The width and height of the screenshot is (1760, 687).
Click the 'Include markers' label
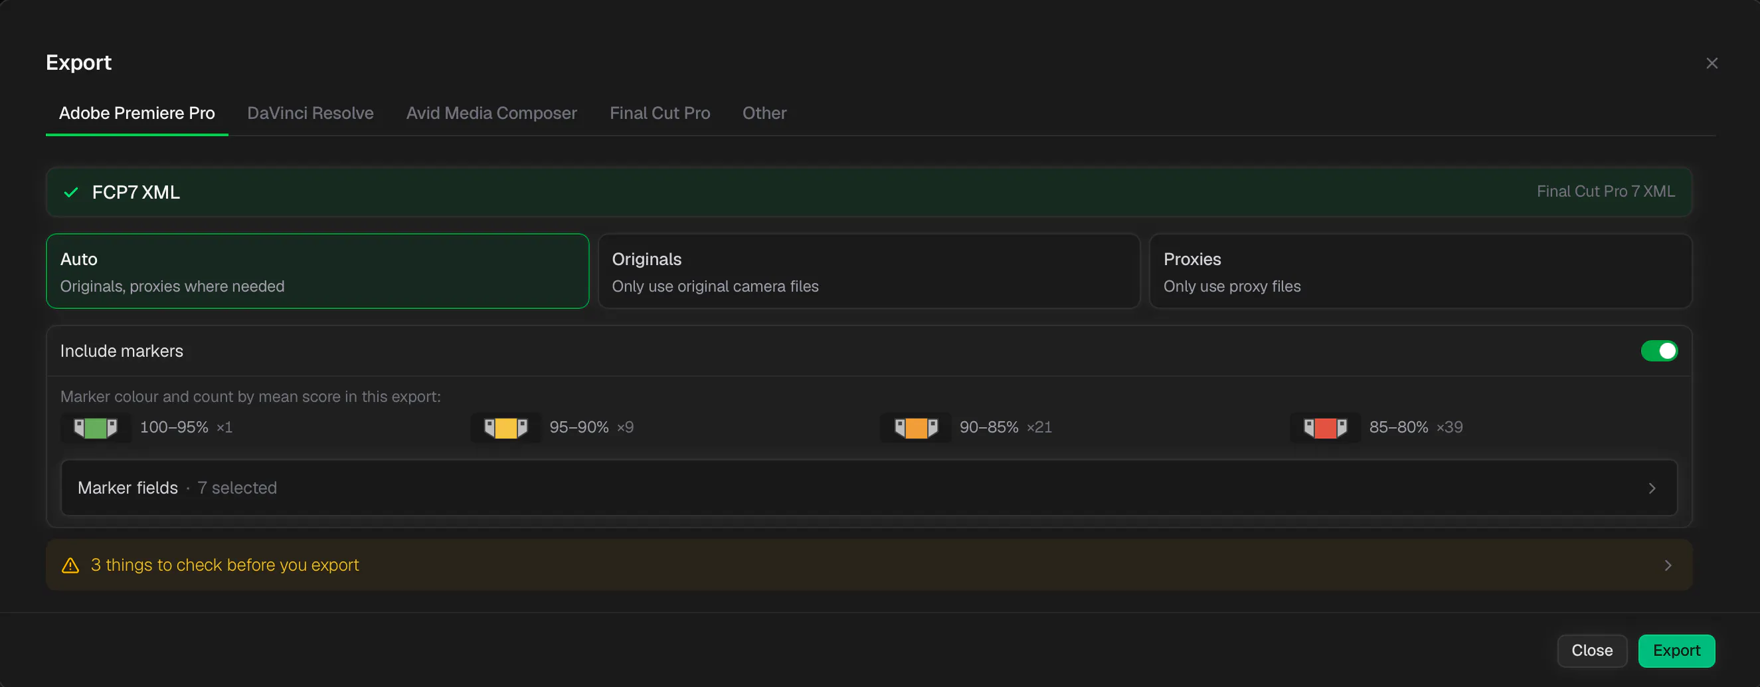pyautogui.click(x=122, y=351)
